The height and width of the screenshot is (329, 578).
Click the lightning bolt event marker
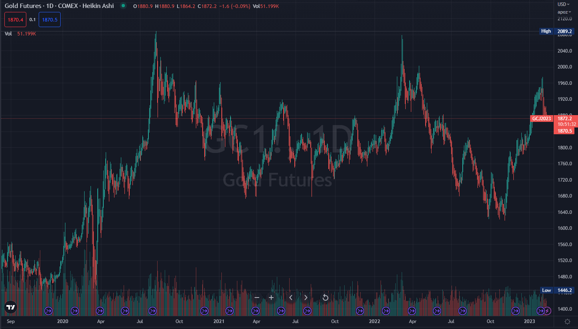click(548, 310)
